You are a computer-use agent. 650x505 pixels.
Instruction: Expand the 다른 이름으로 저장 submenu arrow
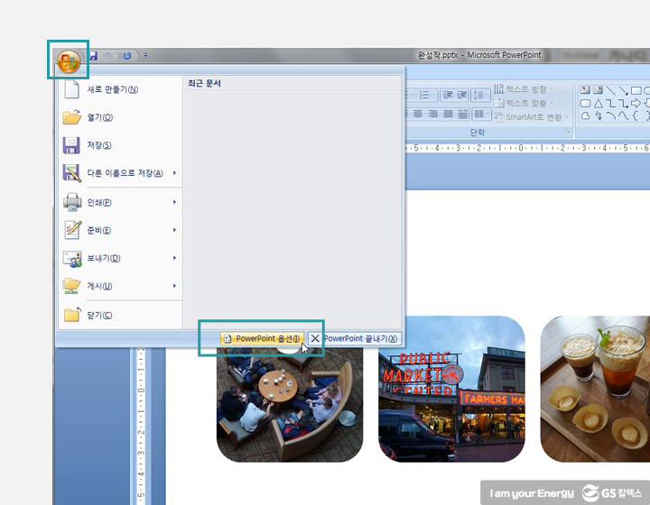[174, 173]
